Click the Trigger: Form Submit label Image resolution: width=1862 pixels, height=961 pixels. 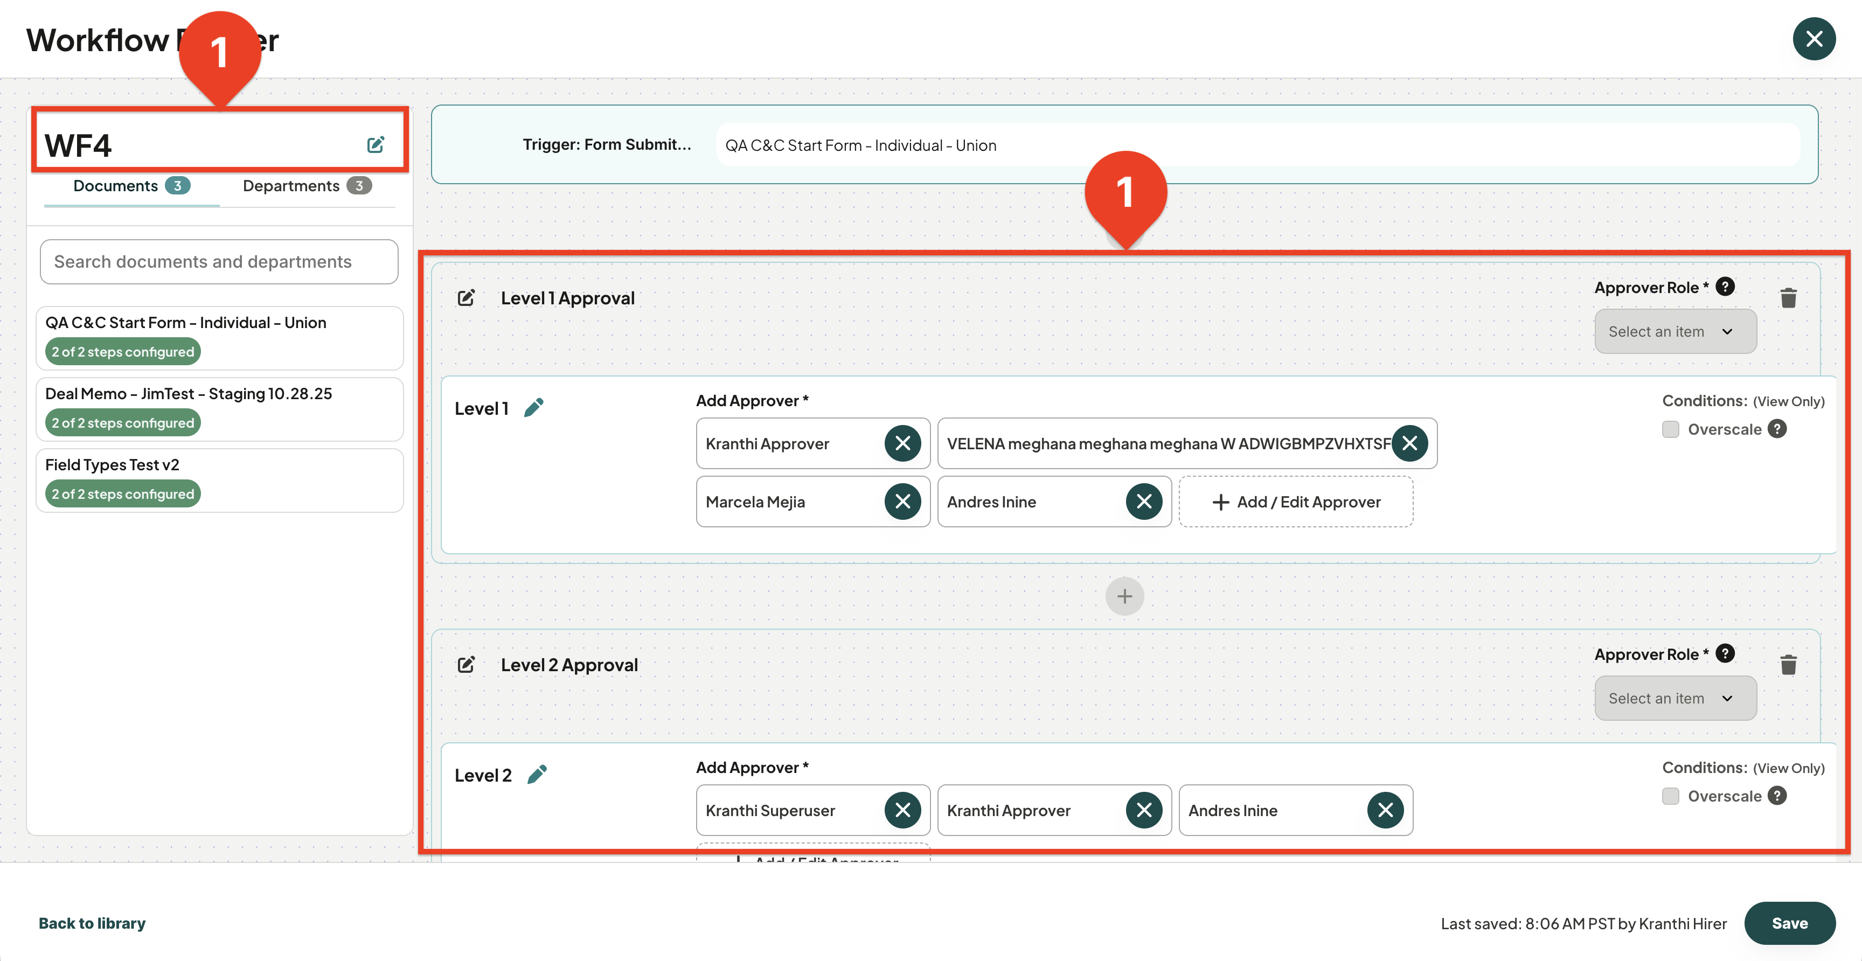pos(607,144)
